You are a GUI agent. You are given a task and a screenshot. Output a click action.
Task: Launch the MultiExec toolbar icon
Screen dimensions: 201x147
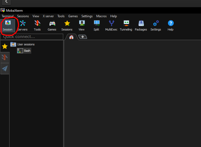pyautogui.click(x=111, y=25)
